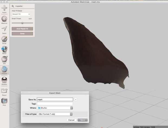This screenshot has height=128, width=168.
Task: Click the Save As filename field
Action: (x=55, y=99)
